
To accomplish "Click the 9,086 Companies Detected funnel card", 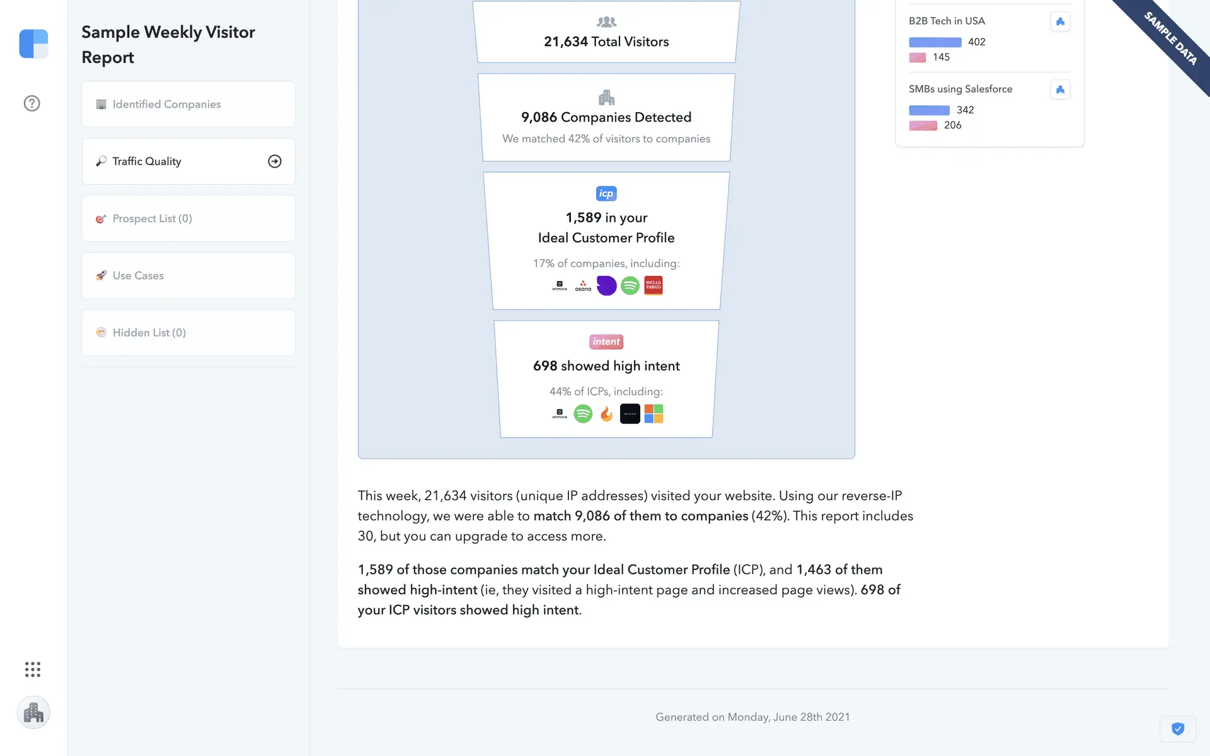I will (606, 118).
